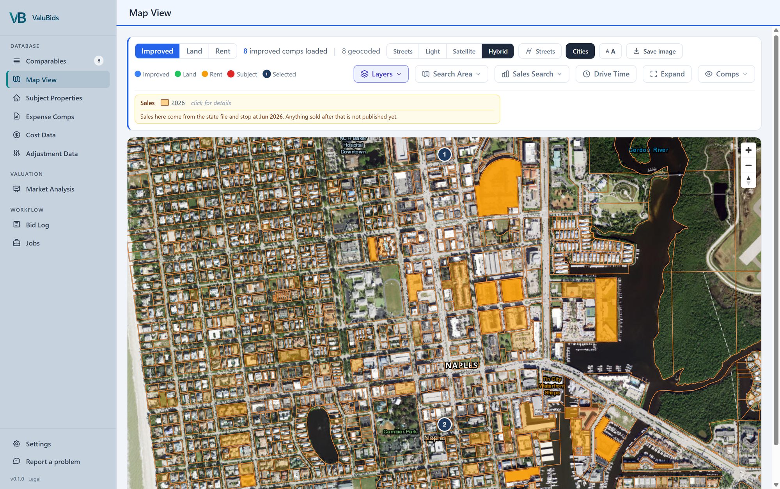Click the ValuBids VB logo

coord(18,18)
